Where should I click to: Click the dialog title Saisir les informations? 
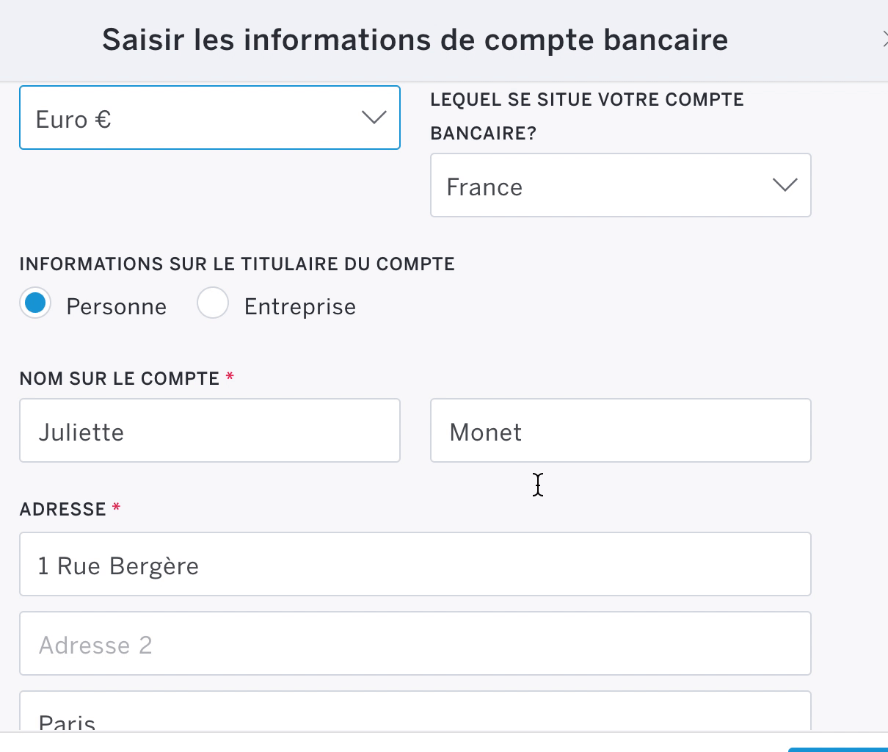[415, 40]
